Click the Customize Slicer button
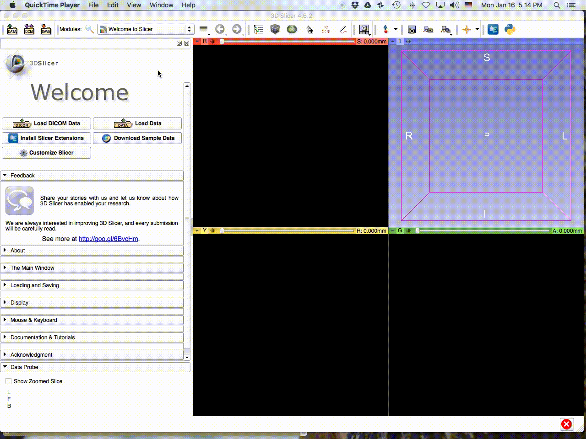Screen dimensions: 586x439 [x=46, y=153]
